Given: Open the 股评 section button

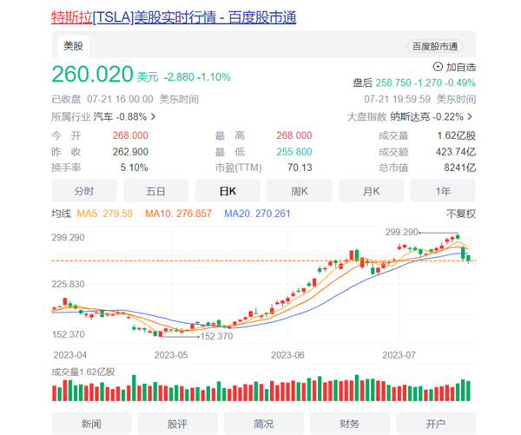Looking at the screenshot, I should click(x=177, y=424).
